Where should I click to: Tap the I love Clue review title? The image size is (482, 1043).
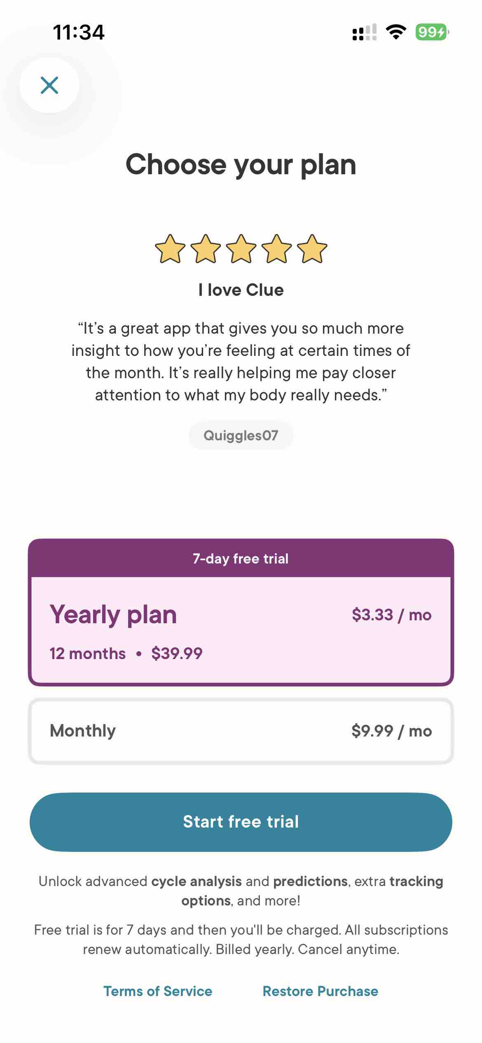241,290
